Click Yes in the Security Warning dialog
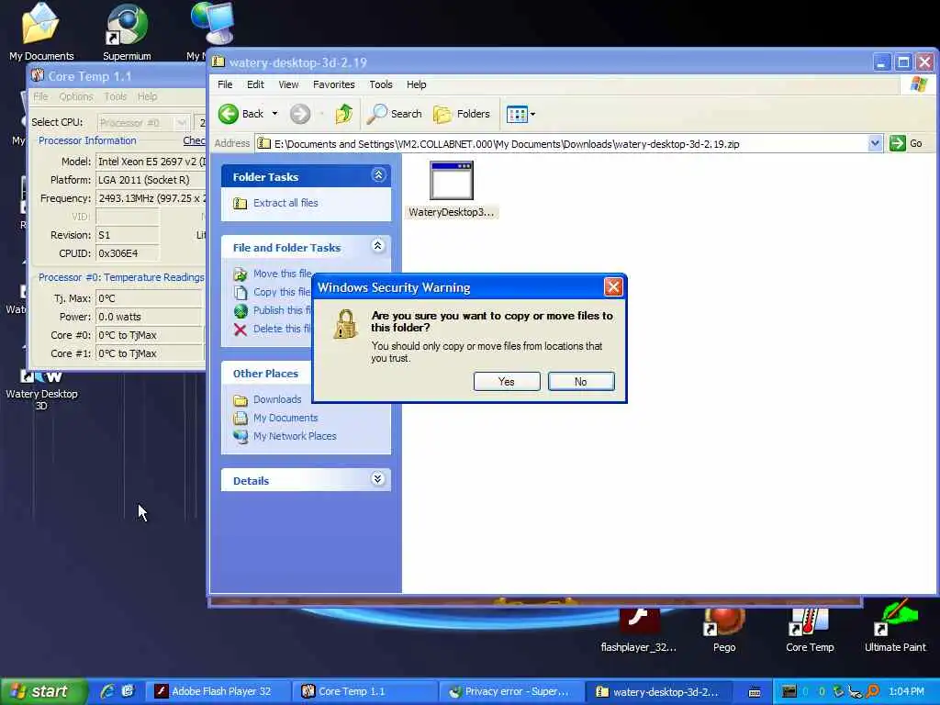 point(507,381)
